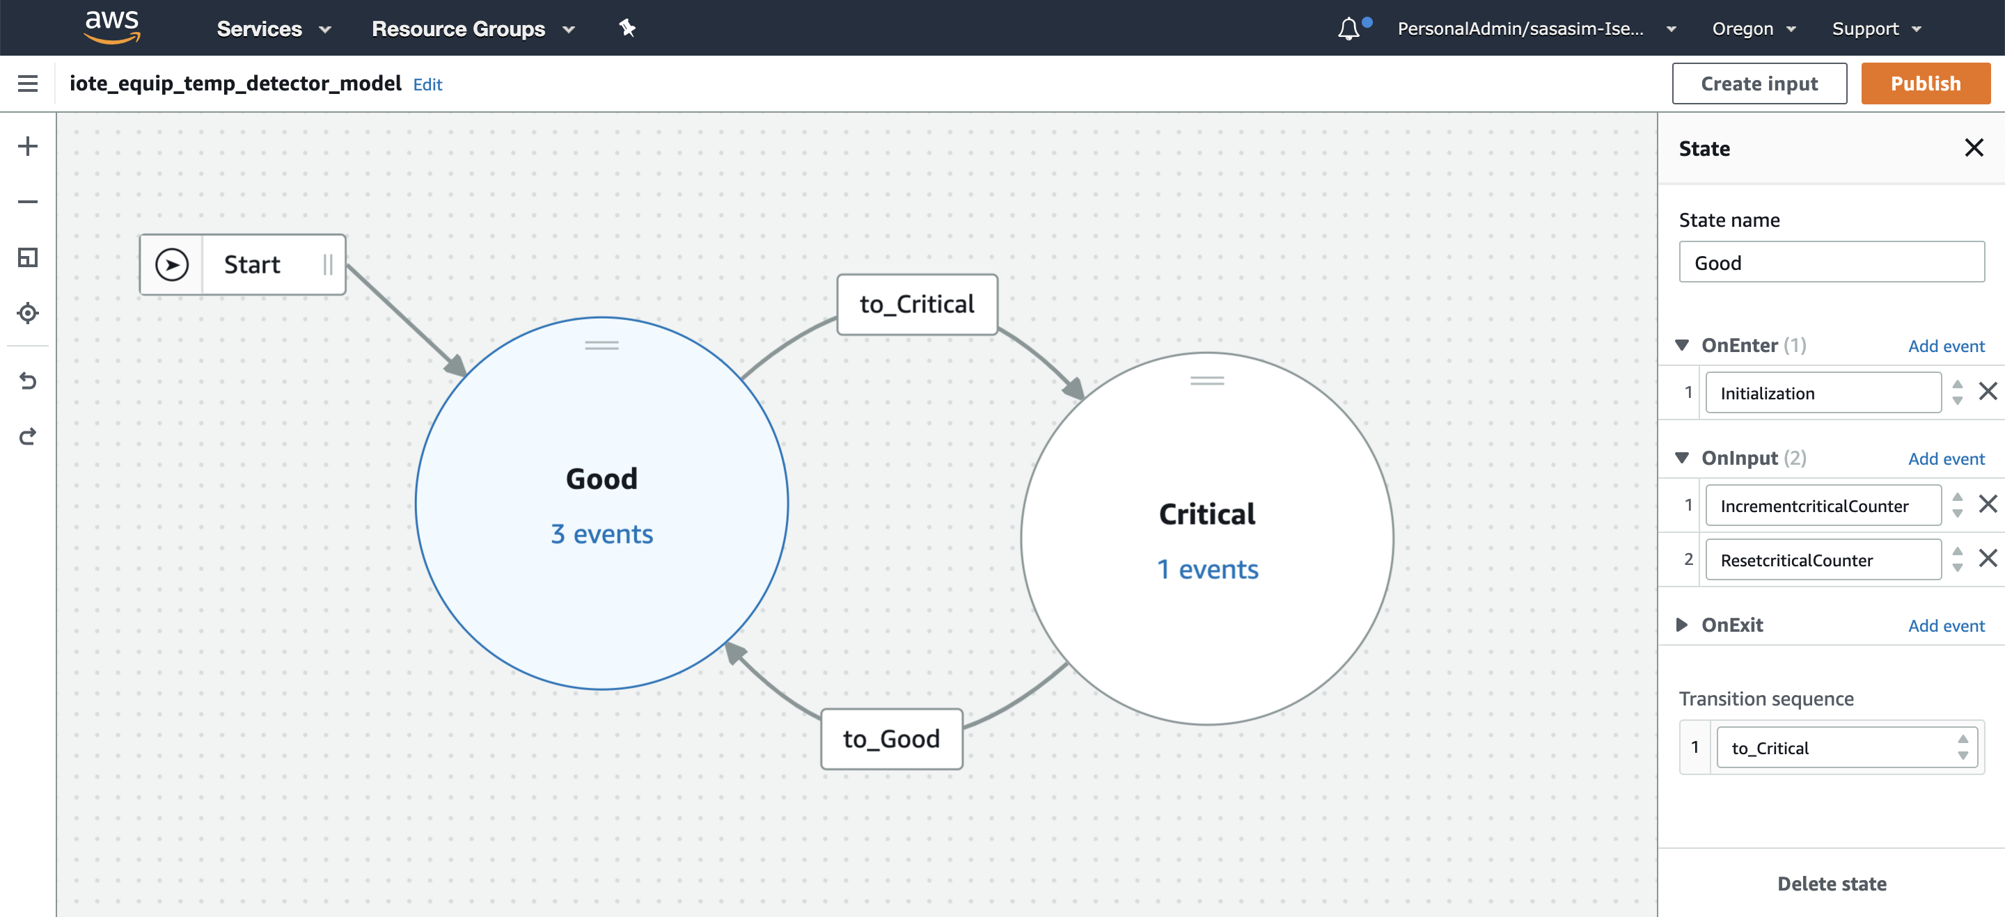This screenshot has height=917, width=2005.
Task: Open the Oregon region dropdown
Action: [1753, 29]
